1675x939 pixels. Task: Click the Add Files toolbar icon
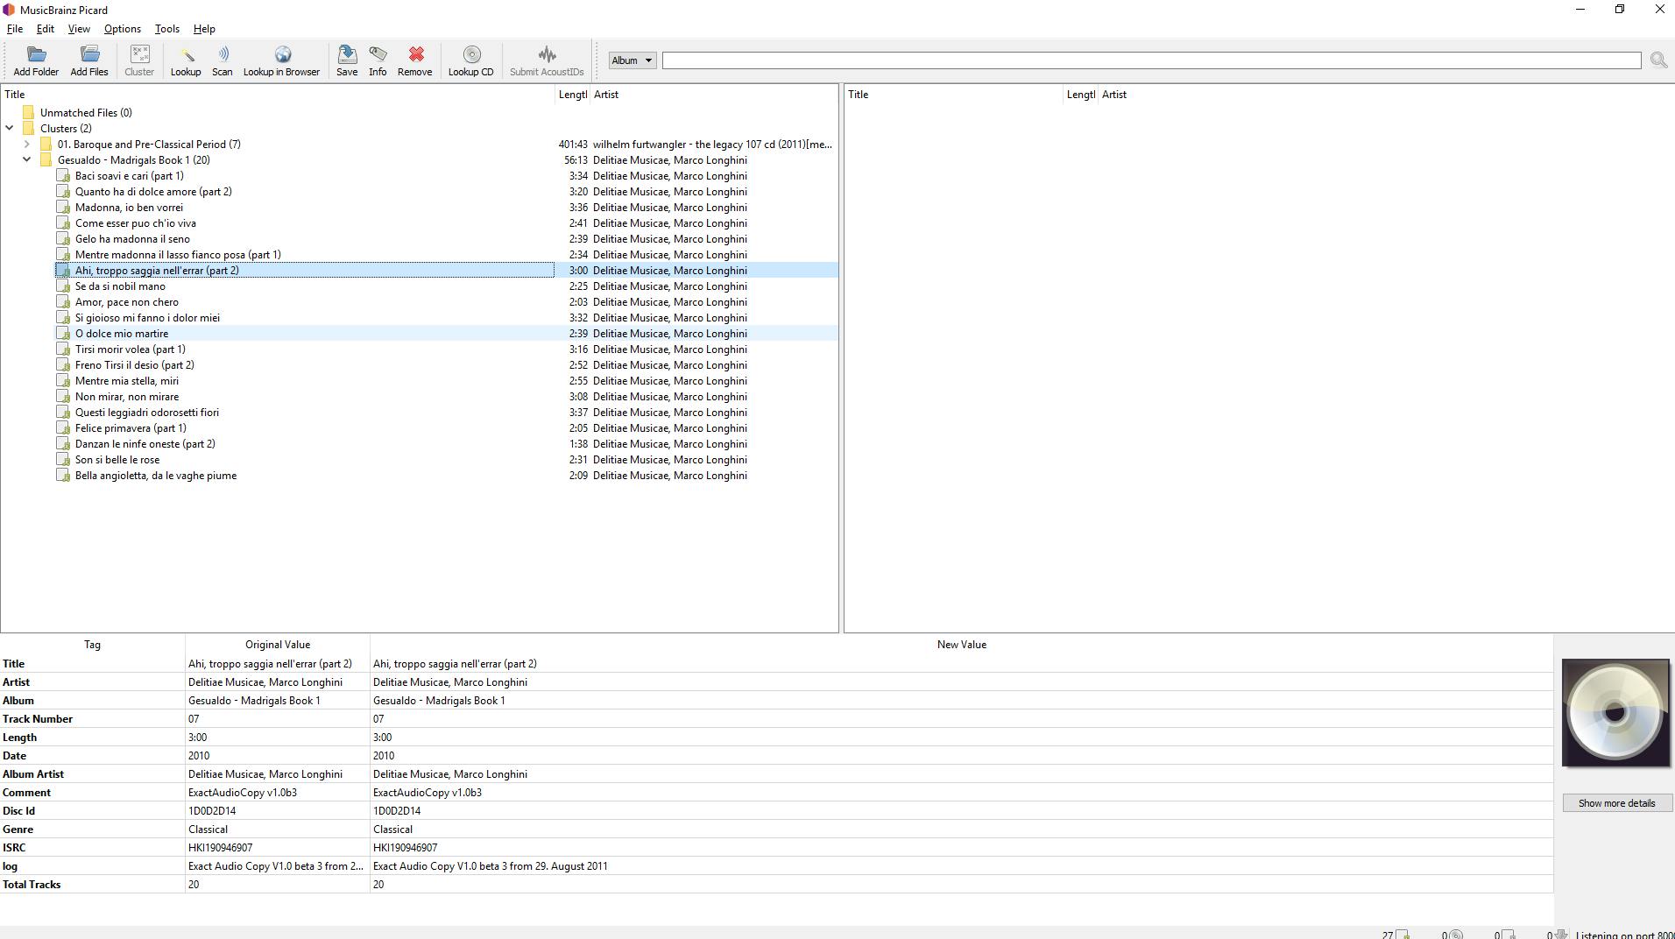tap(89, 55)
